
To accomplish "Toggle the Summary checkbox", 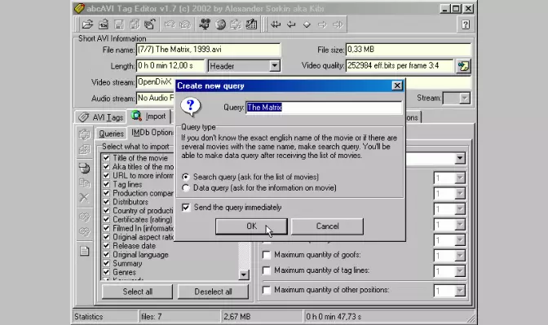I will [x=106, y=263].
